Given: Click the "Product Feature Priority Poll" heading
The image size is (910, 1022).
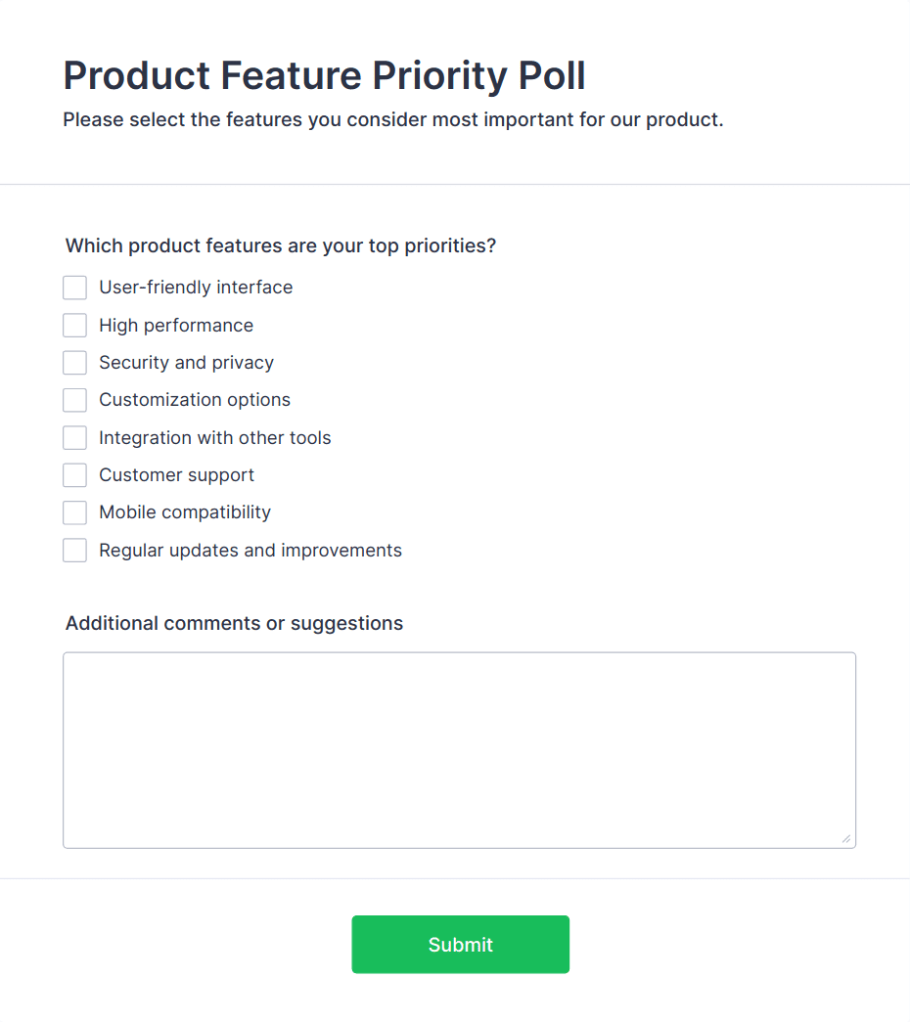Looking at the screenshot, I should [324, 76].
